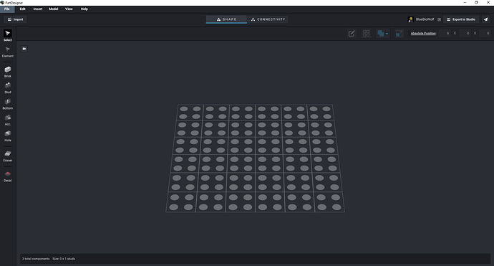Open the Help menu
Viewport: 494px width, 266px height.
point(84,9)
